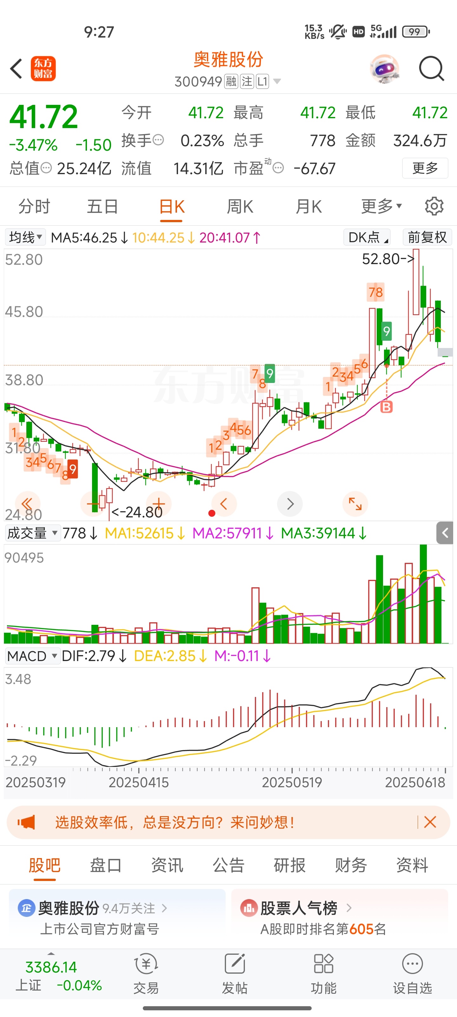Move chart left with left arrow
The image size is (457, 1017).
point(224,504)
